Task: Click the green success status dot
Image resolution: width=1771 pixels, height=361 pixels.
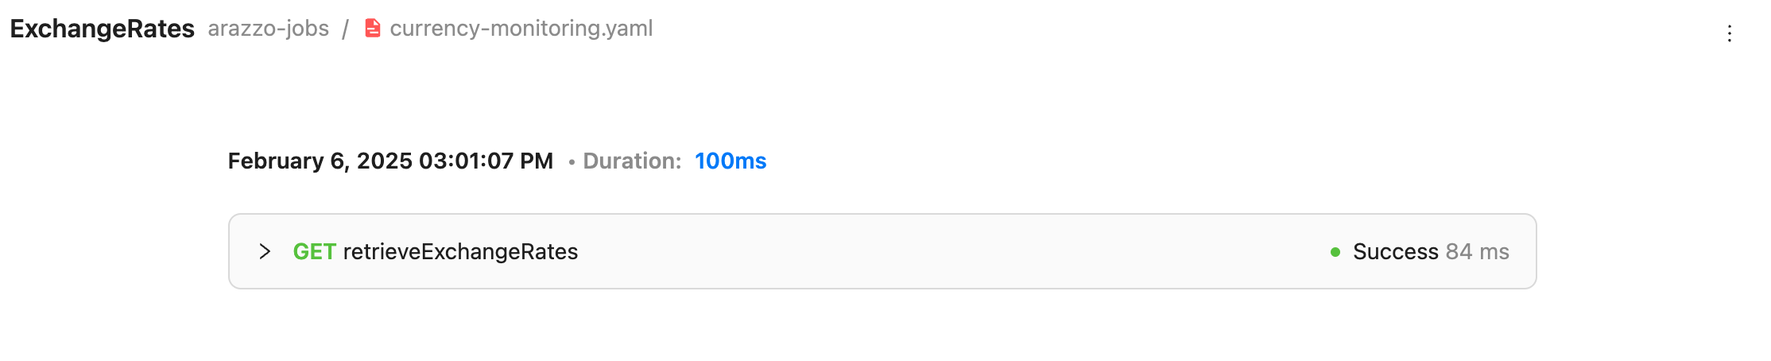Action: (x=1335, y=252)
